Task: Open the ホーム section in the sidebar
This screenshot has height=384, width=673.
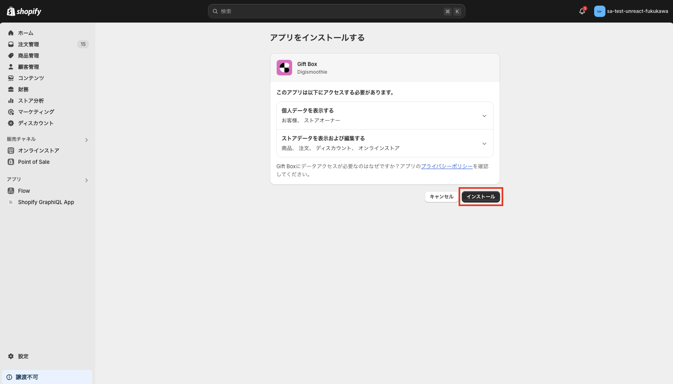Action: pos(25,33)
